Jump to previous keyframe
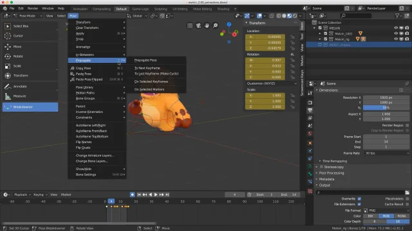The height and width of the screenshot is (231, 412). coord(144,194)
